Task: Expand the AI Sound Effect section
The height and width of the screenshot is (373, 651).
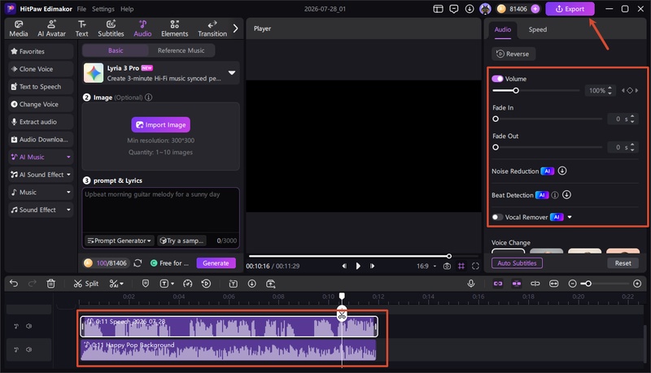Action: click(68, 175)
